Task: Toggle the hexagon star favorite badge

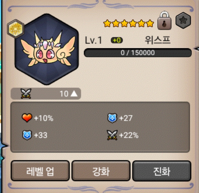Action: tap(183, 20)
